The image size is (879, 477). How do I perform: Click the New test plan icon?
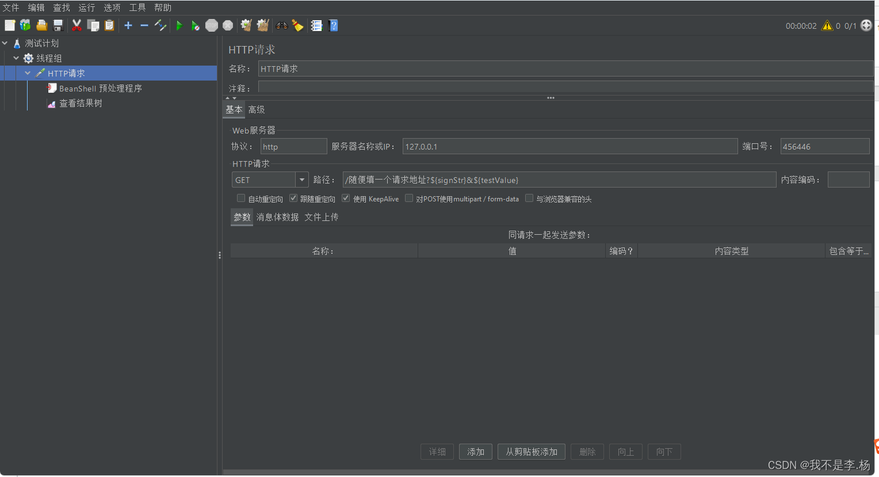[10, 25]
